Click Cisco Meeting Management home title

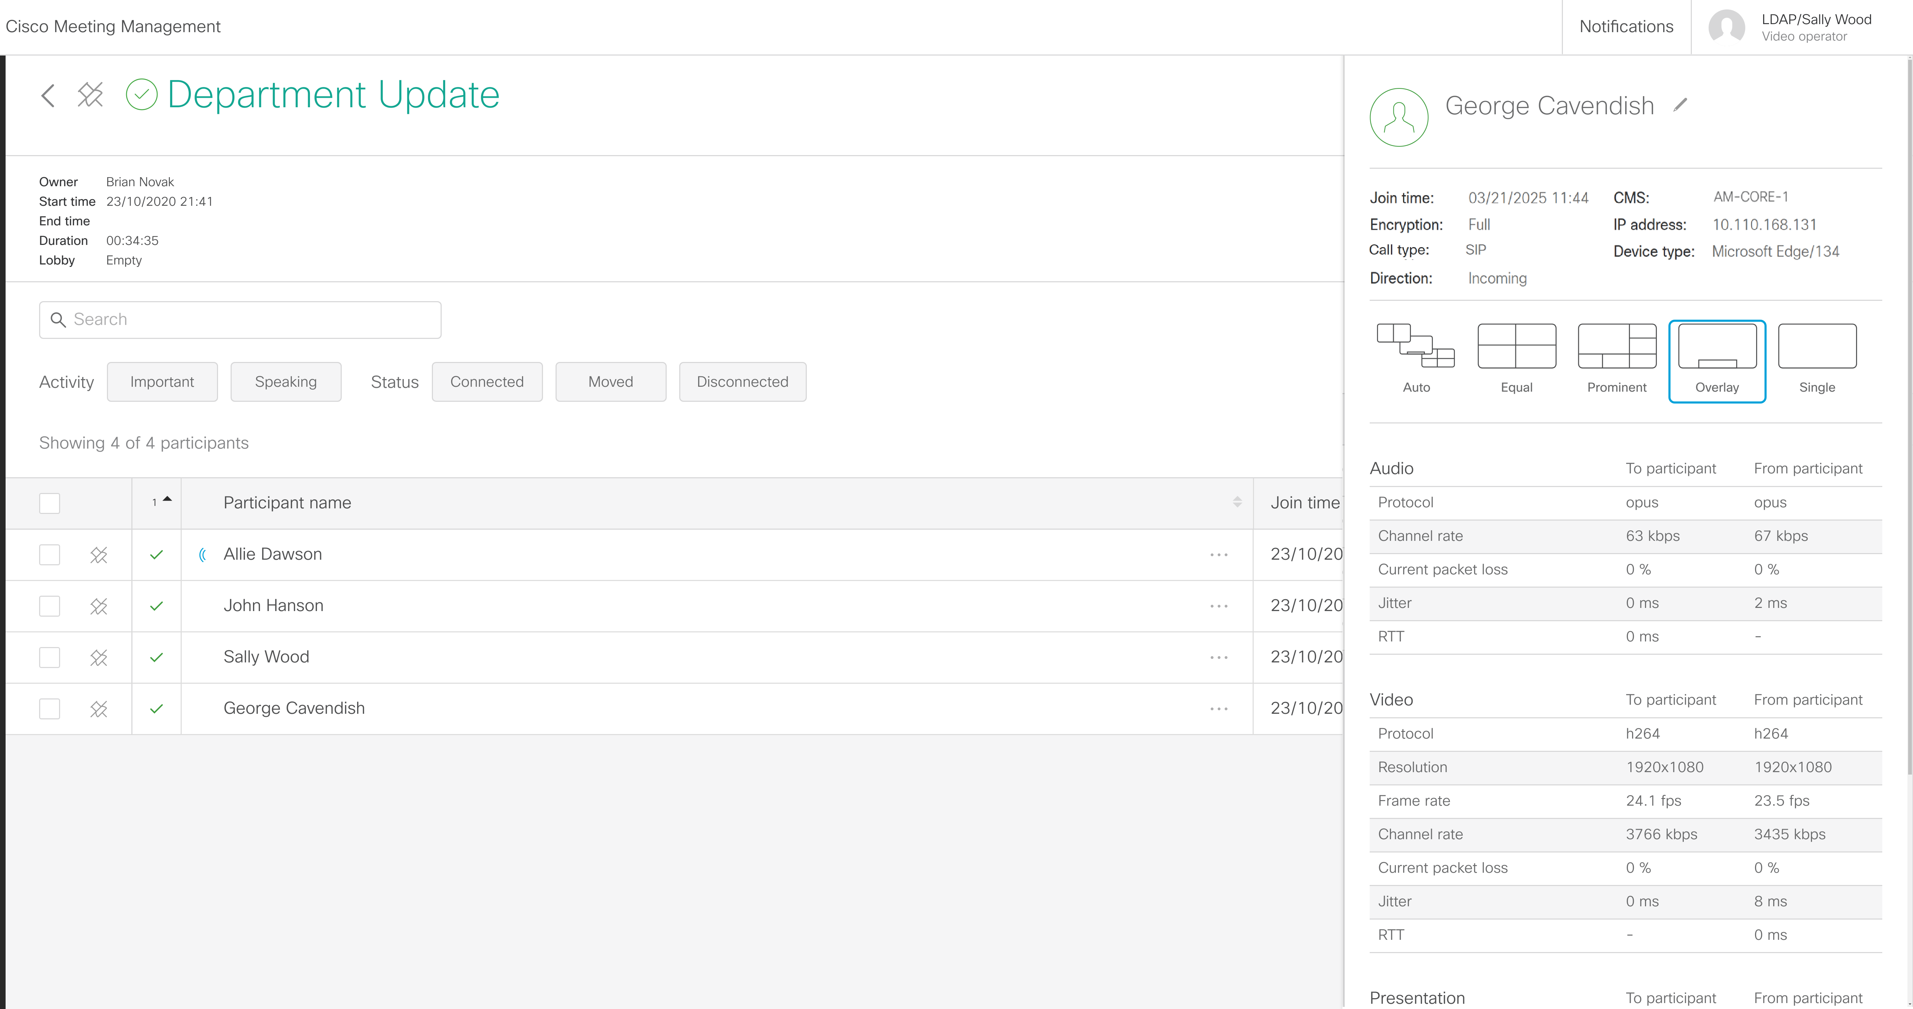point(113,27)
